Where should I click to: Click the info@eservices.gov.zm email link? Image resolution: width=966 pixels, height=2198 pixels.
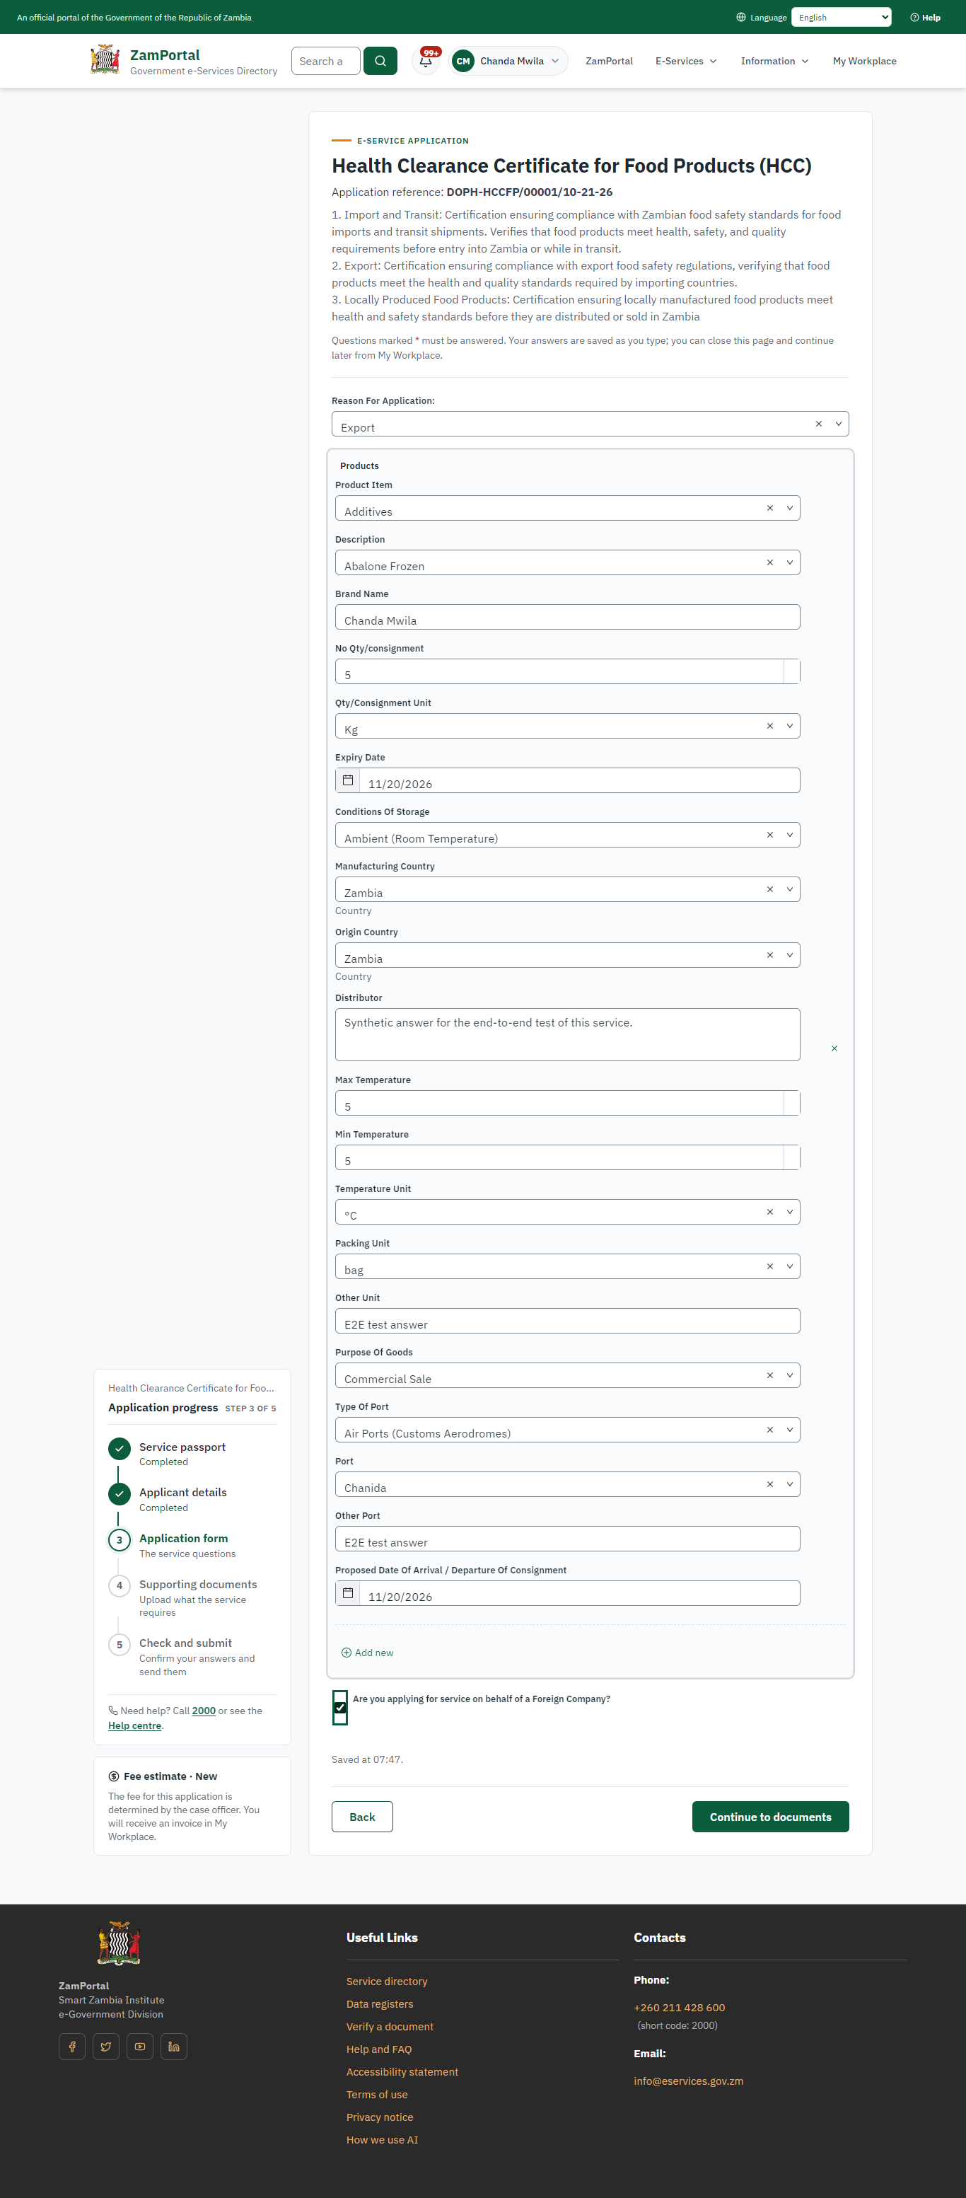(x=688, y=2081)
